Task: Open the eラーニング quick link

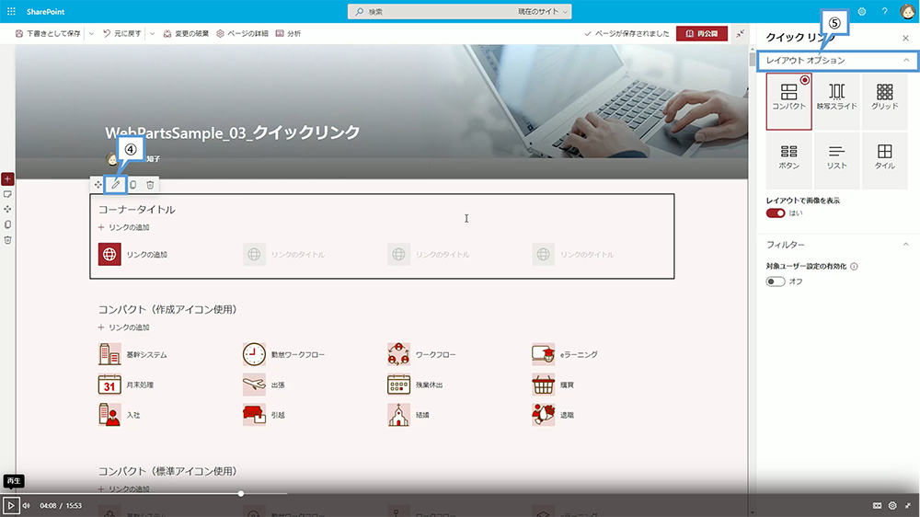Action: 565,354
